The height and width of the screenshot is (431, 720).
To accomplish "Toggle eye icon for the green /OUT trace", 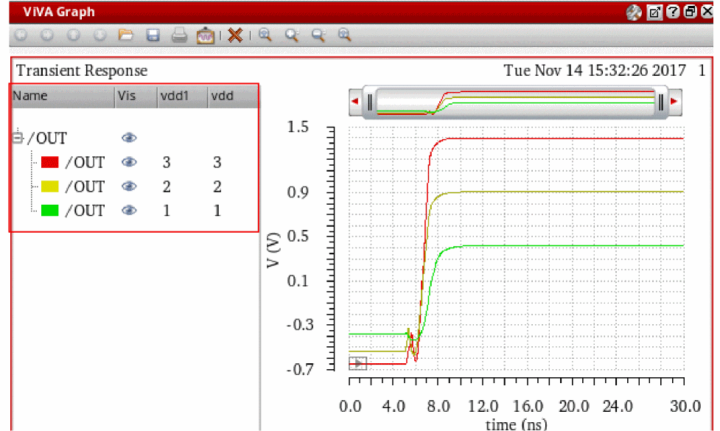I will (x=130, y=211).
